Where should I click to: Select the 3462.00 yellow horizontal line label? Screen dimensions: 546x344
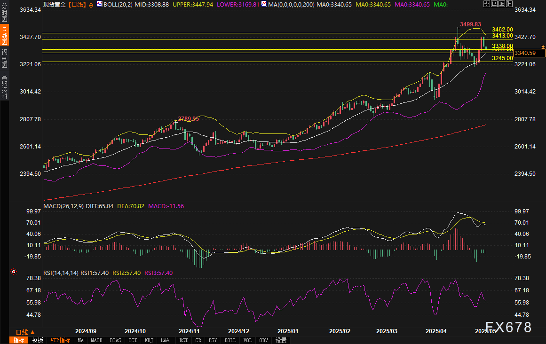[502, 30]
